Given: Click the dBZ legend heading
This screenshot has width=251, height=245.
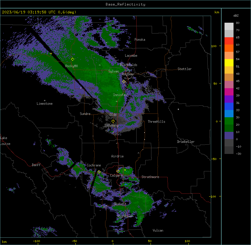Looking at the screenshot, I should click(236, 15).
